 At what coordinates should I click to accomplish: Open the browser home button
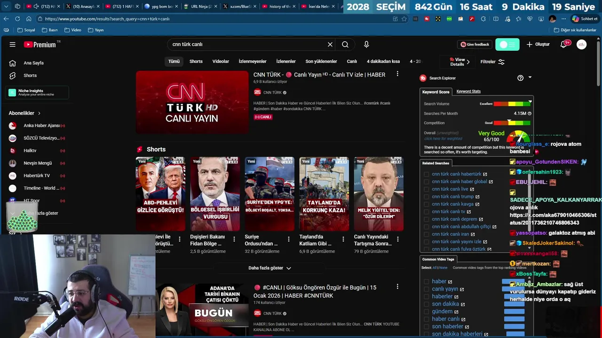coord(29,19)
